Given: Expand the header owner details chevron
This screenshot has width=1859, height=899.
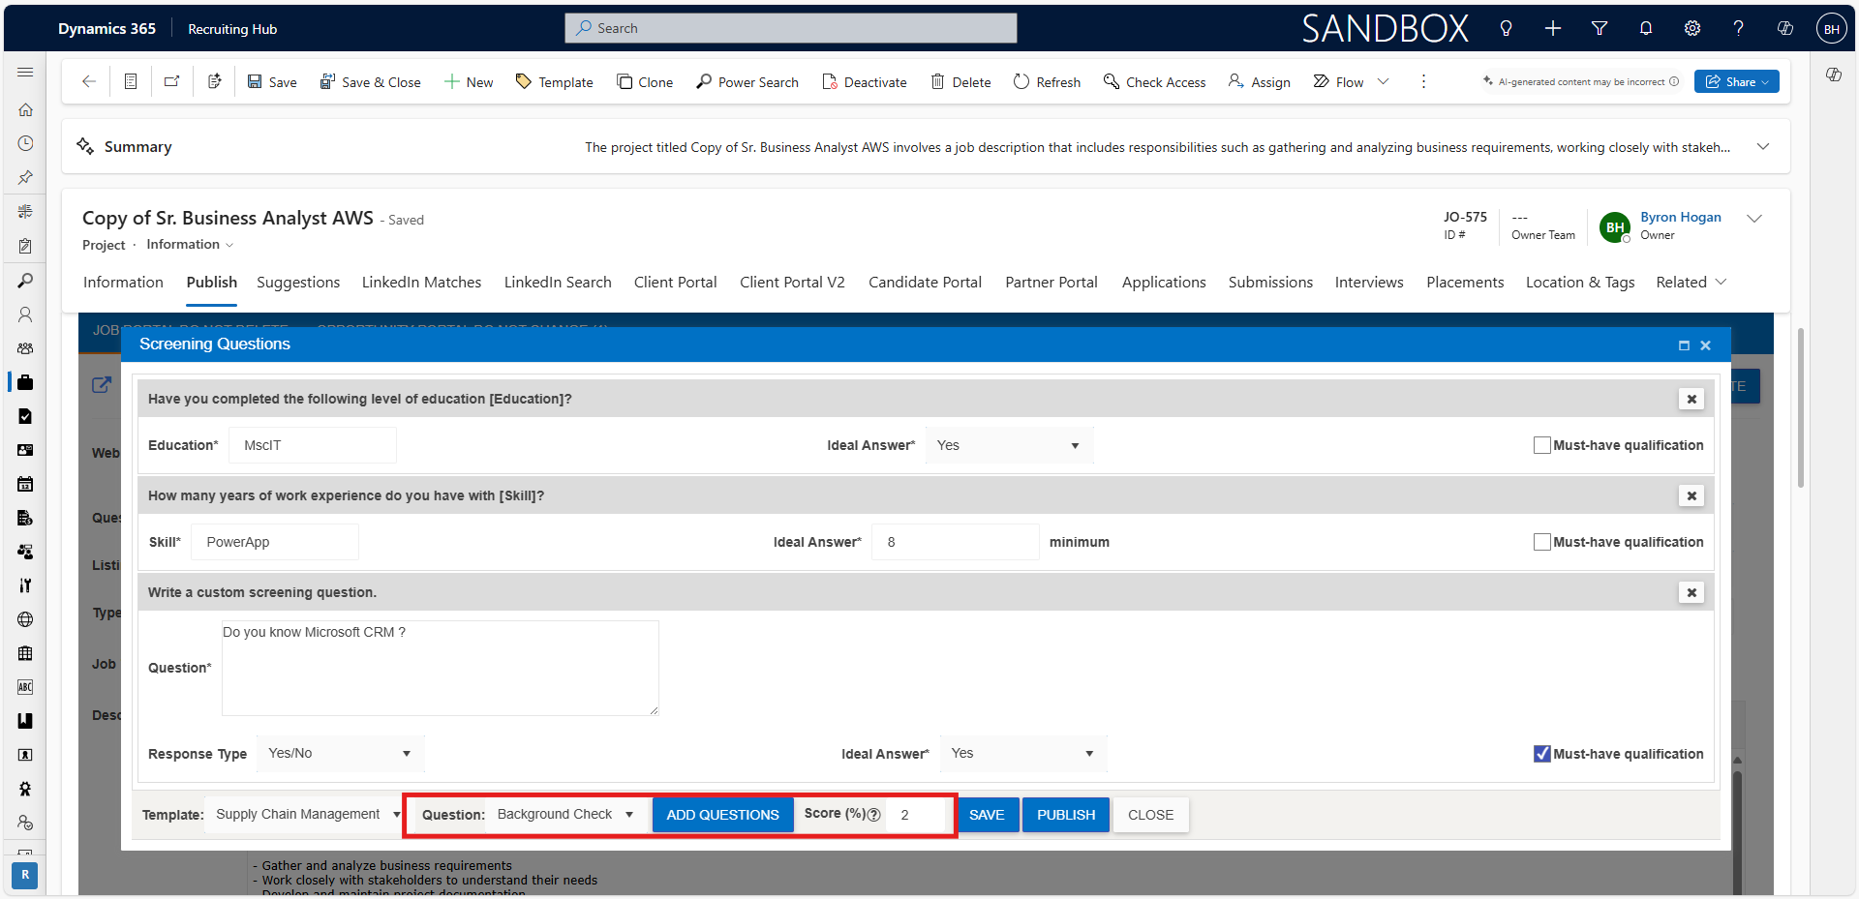Looking at the screenshot, I should tap(1753, 219).
